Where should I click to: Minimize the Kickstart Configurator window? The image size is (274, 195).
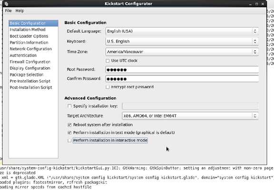pyautogui.click(x=250, y=4)
